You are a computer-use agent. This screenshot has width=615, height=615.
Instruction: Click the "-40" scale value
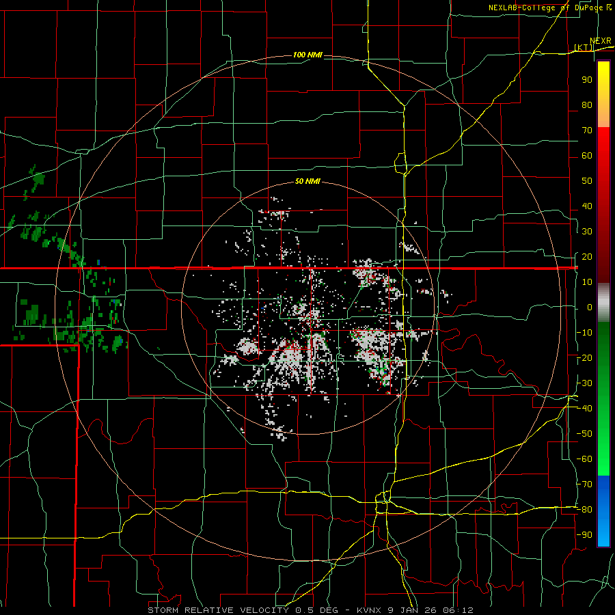(584, 409)
